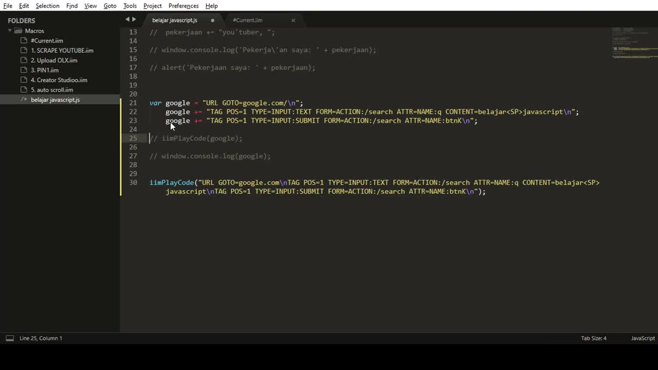
Task: Change JavaScript syntax in status bar
Action: (643, 338)
